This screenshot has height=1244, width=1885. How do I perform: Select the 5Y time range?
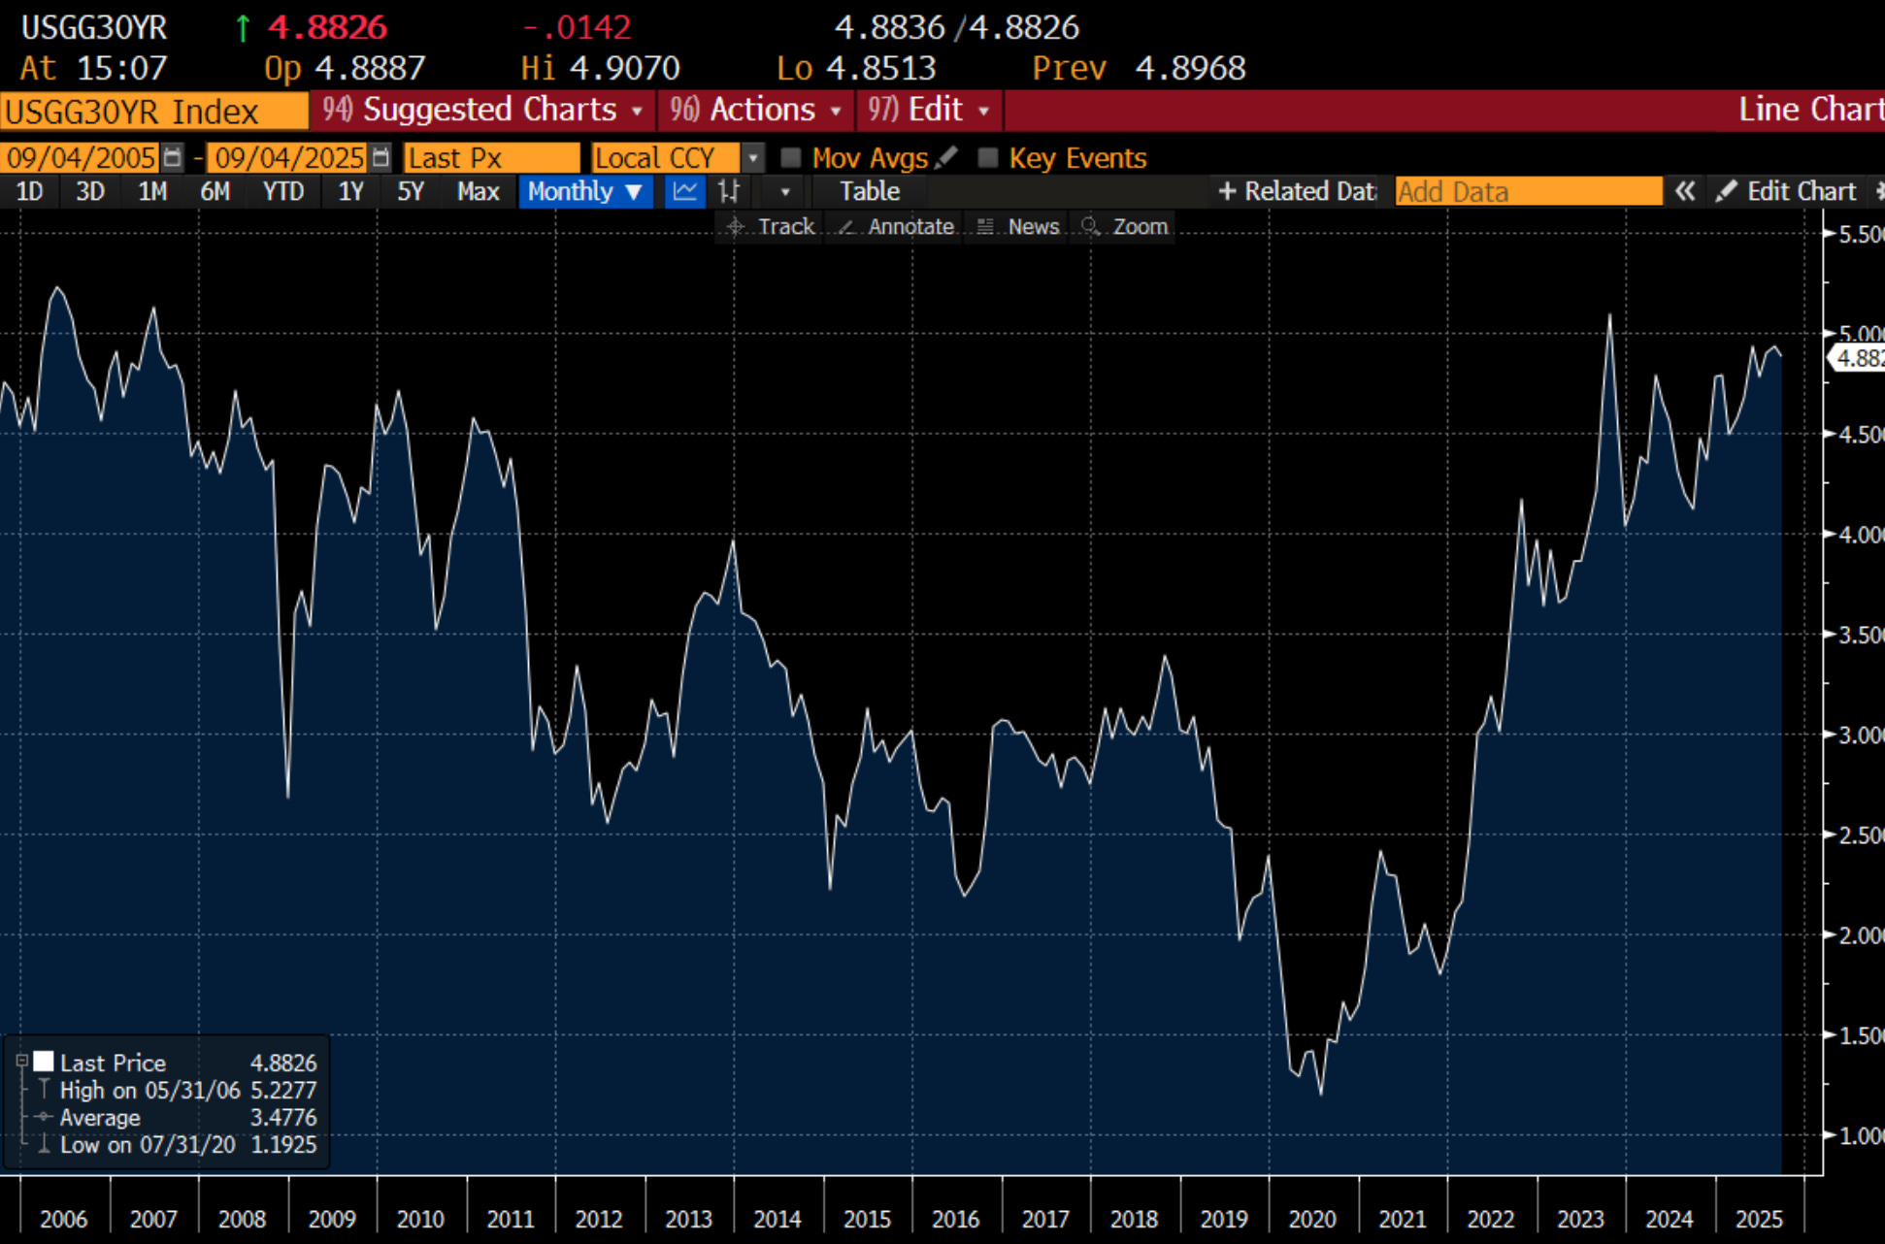pos(411,191)
